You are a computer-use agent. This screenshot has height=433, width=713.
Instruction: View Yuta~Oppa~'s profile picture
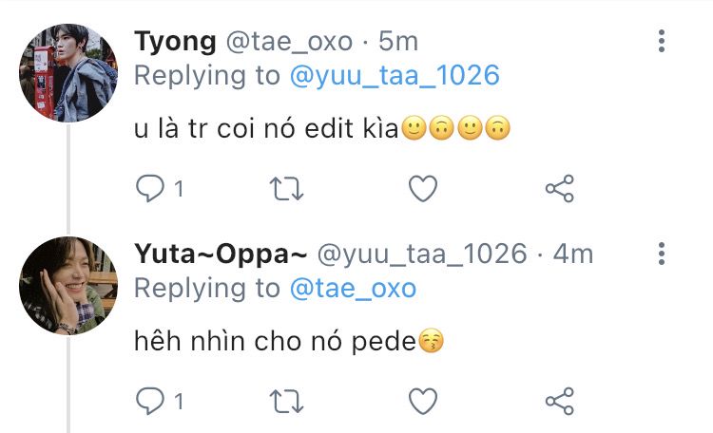[68, 285]
